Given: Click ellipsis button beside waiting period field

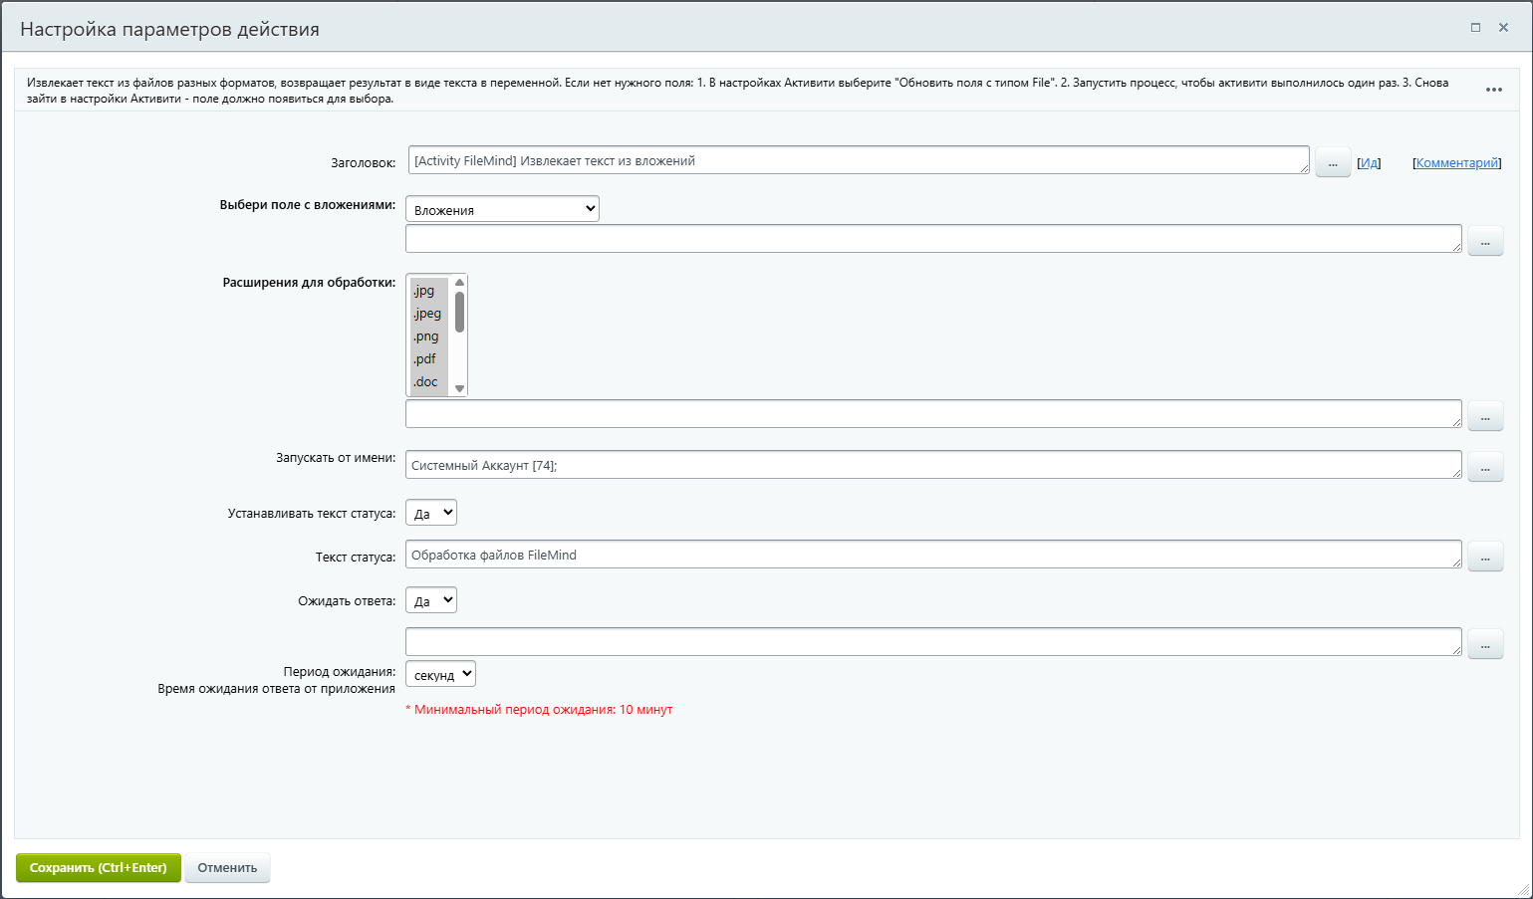Looking at the screenshot, I should click(x=1484, y=644).
